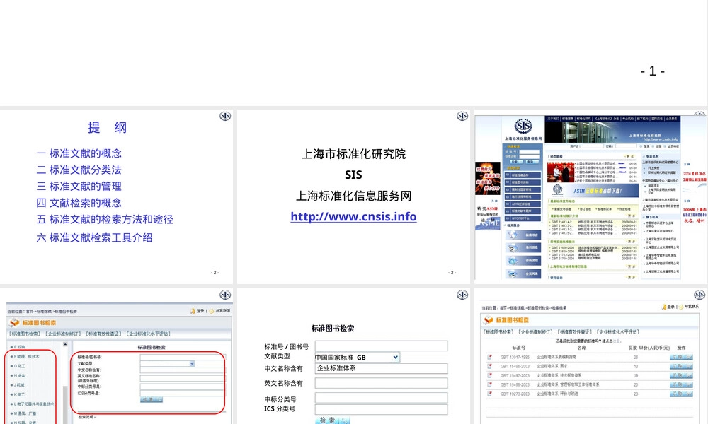This screenshot has height=424, width=708.
Task: Click the page number - 1 -
Action: click(x=653, y=71)
